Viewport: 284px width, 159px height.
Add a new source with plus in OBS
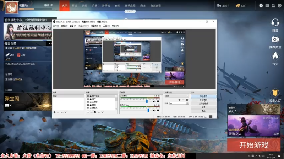click(88, 112)
